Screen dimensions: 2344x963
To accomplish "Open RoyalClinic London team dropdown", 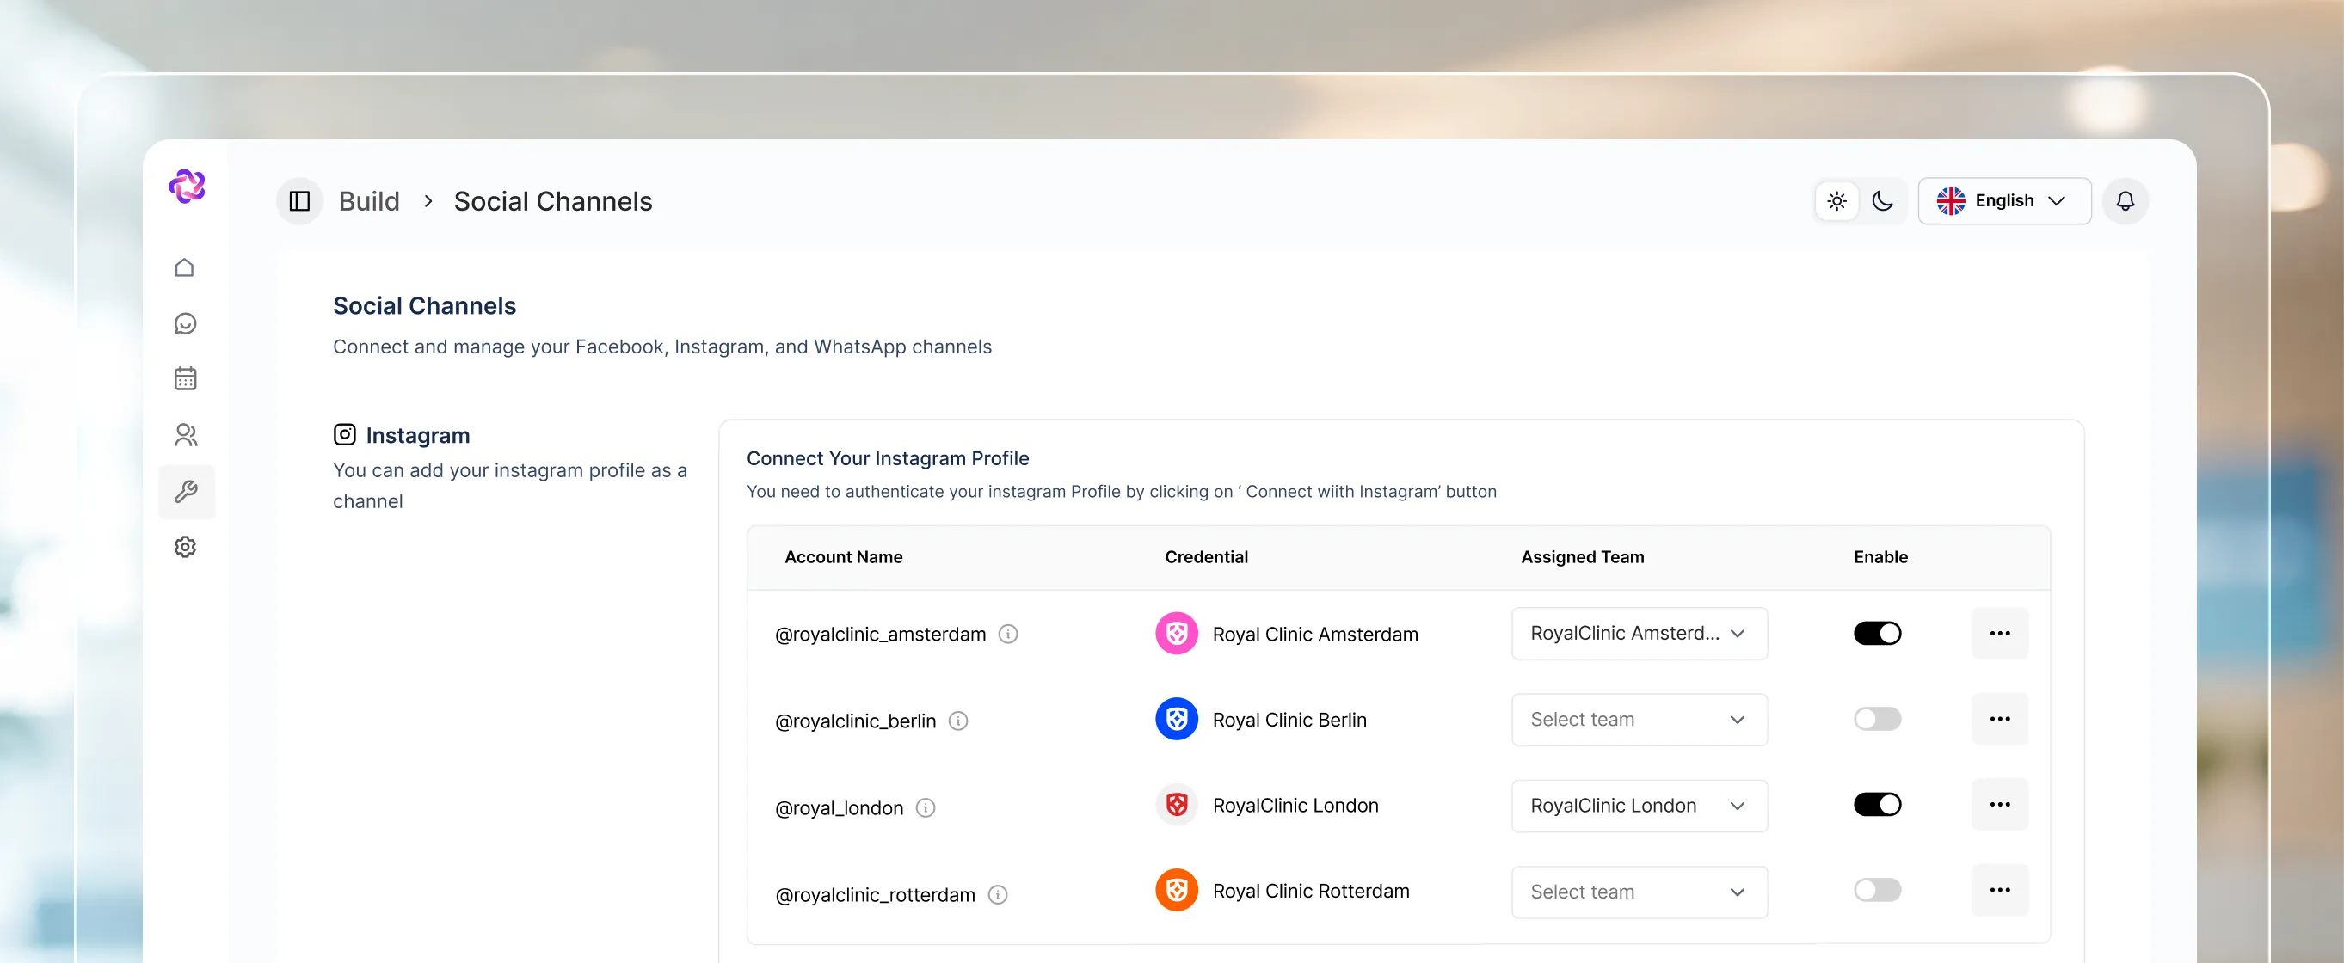I will 1639,806.
